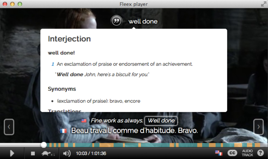268x159 pixels.
Task: Enter fullscreen using title bar arrows icon
Action: (x=264, y=4)
